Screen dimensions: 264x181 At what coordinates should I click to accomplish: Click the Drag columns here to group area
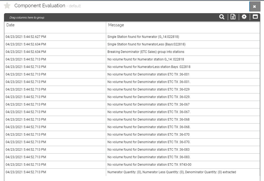27,17
